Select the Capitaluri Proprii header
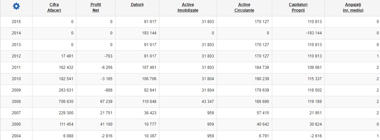This screenshot has width=380, height=140. point(298,7)
